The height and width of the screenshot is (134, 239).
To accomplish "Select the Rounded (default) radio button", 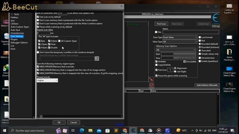I will click(200, 44).
